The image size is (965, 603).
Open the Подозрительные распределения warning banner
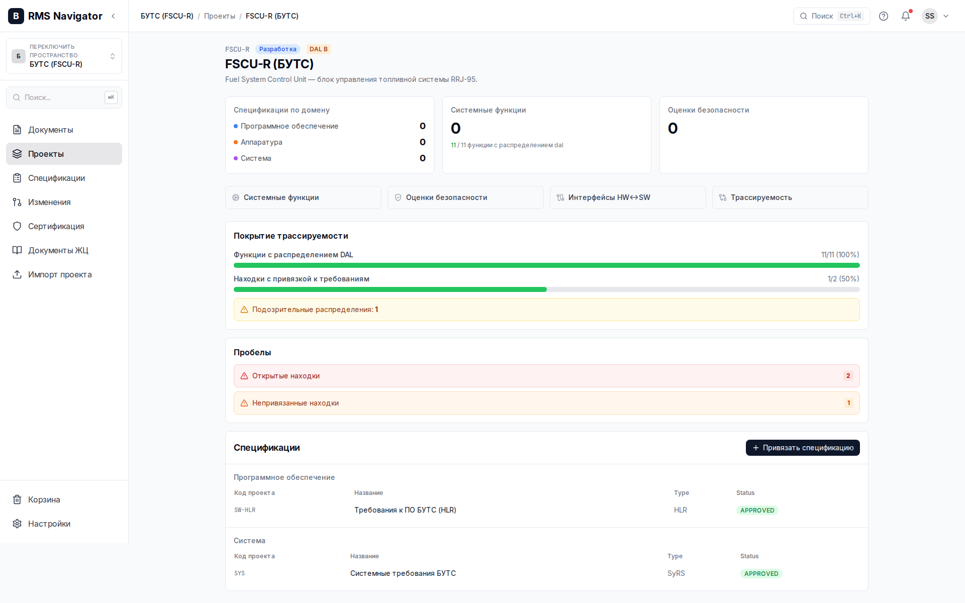click(x=547, y=310)
